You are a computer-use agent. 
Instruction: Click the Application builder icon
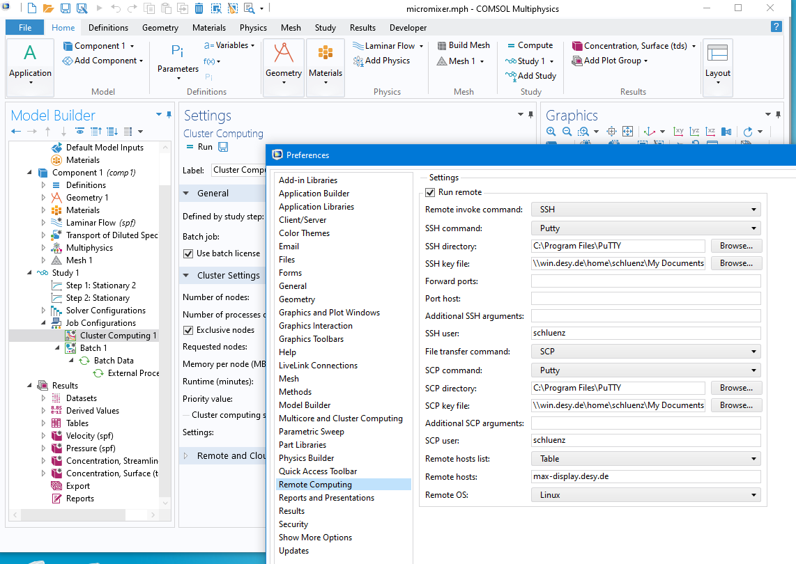pyautogui.click(x=30, y=53)
